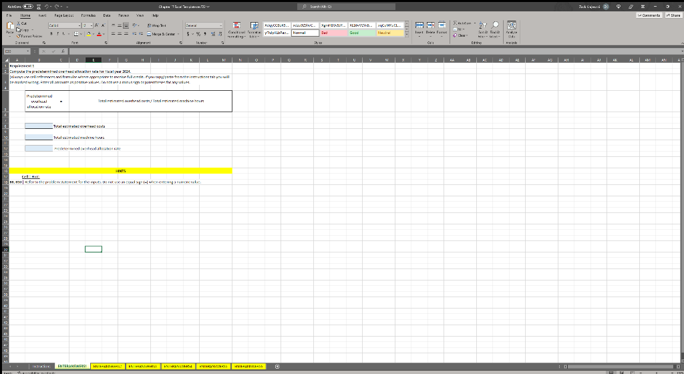The image size is (684, 374).
Task: Toggle underline formatting
Action: click(63, 33)
